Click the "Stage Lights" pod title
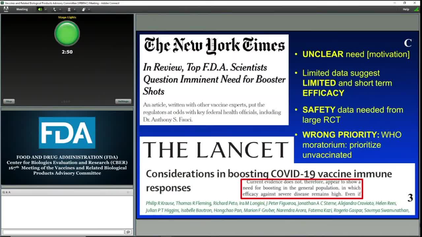422x237 pixels. pos(67,17)
